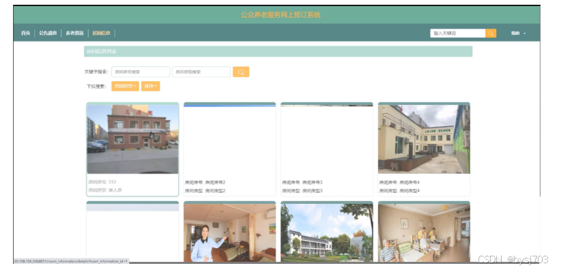Click the 房间房型: 单人房 text
This screenshot has width=561, height=270.
[x=105, y=190]
